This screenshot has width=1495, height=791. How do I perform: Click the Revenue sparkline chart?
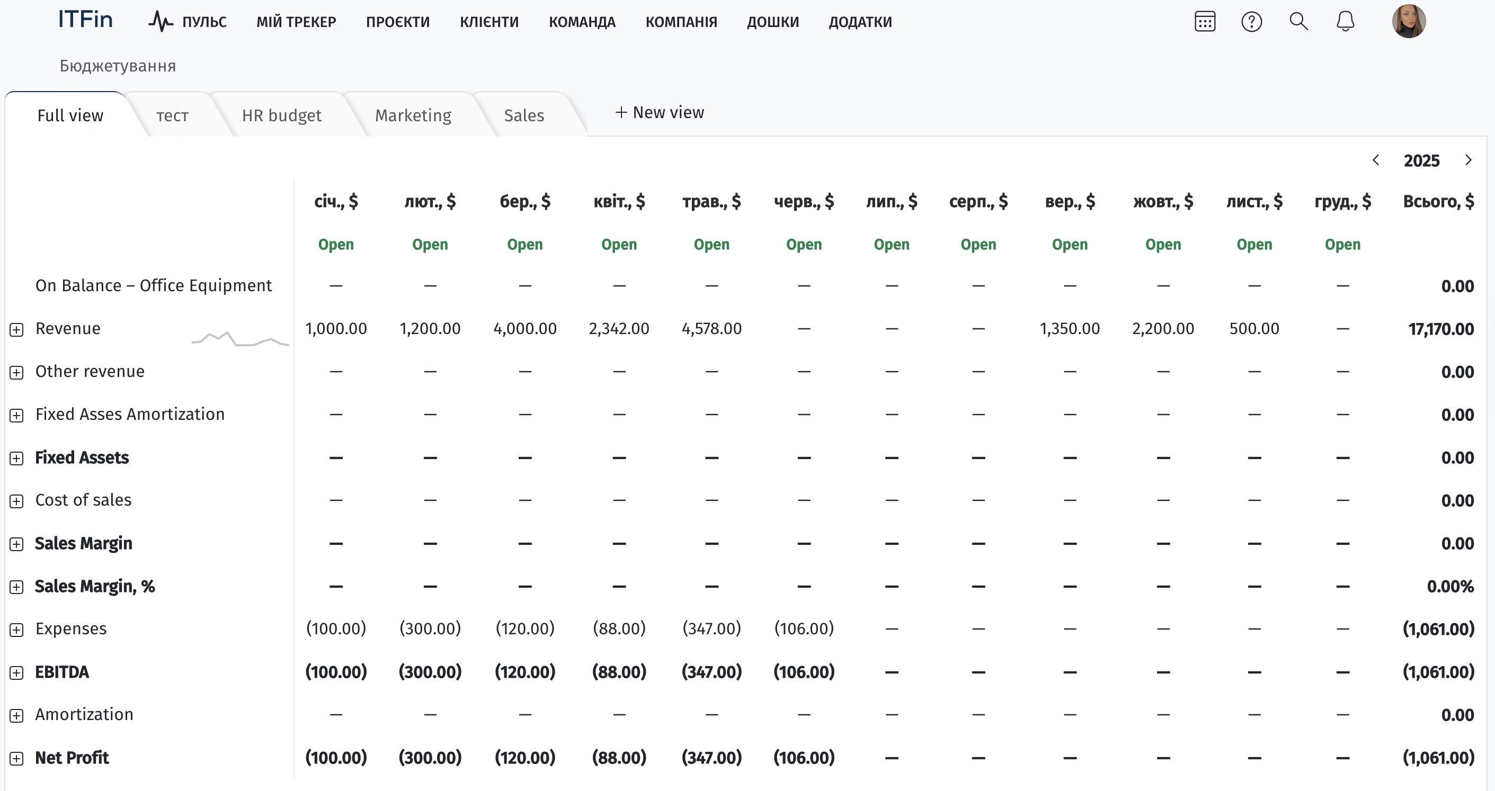pos(239,338)
